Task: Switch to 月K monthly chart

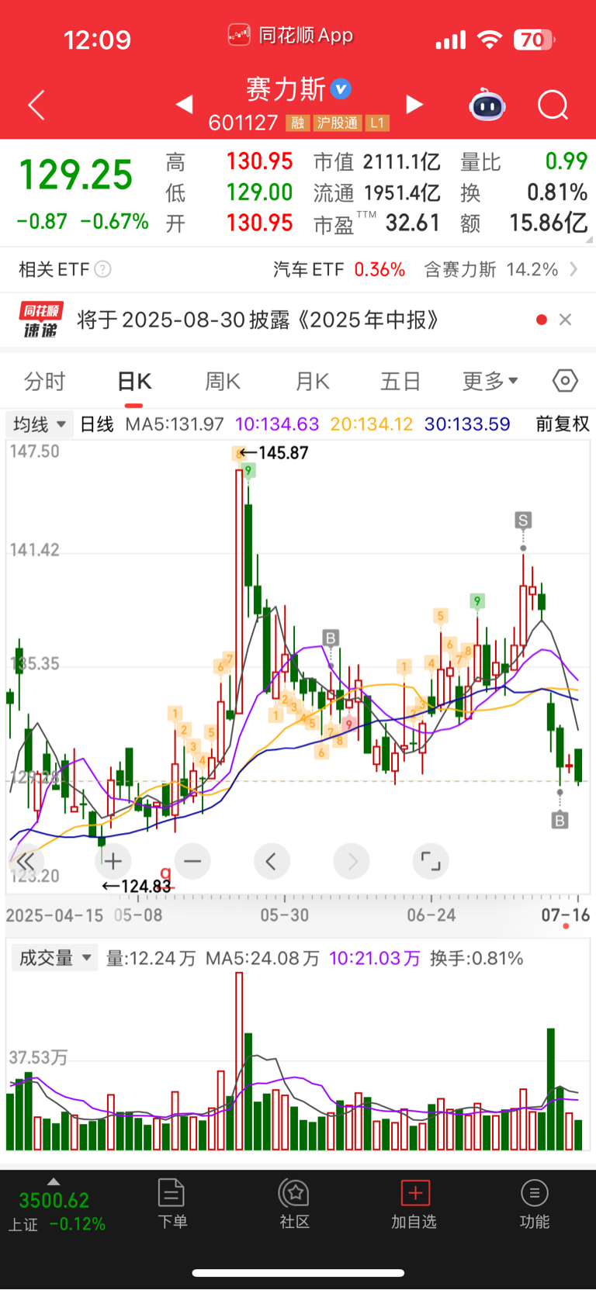Action: click(x=313, y=381)
